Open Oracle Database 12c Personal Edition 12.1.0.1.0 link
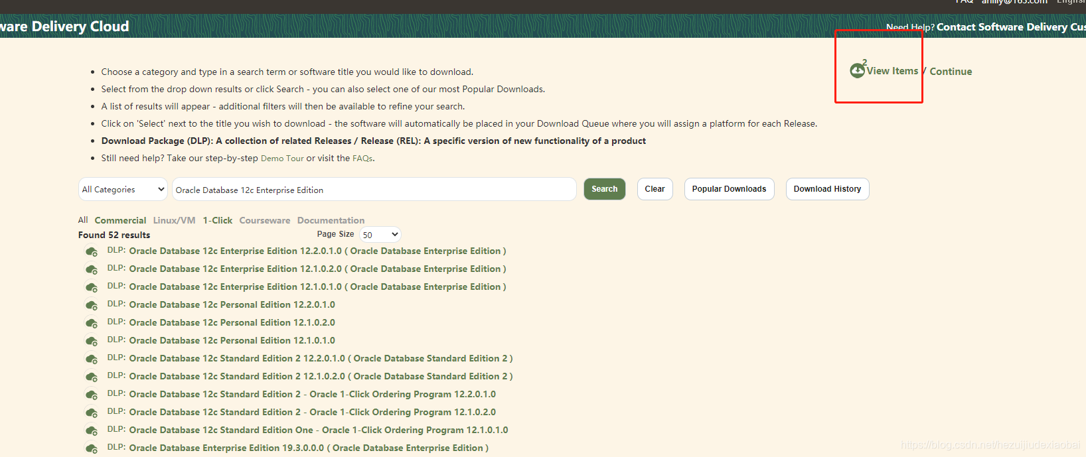Viewport: 1086px width, 457px height. 232,341
